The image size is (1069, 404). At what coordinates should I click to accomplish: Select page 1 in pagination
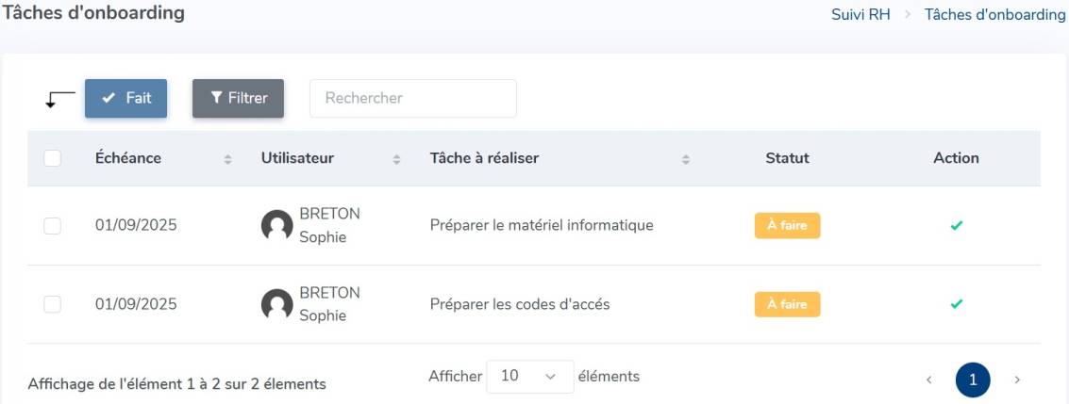point(973,380)
